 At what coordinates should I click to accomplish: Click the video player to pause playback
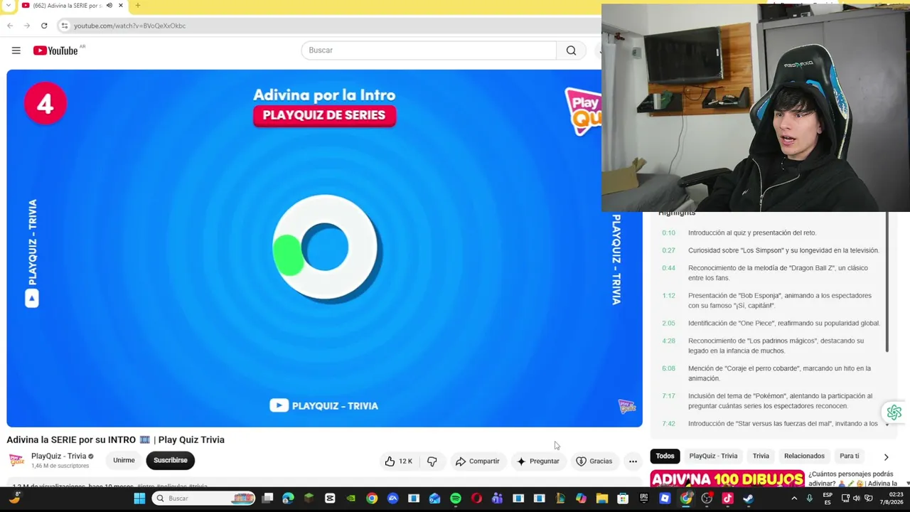tap(324, 248)
